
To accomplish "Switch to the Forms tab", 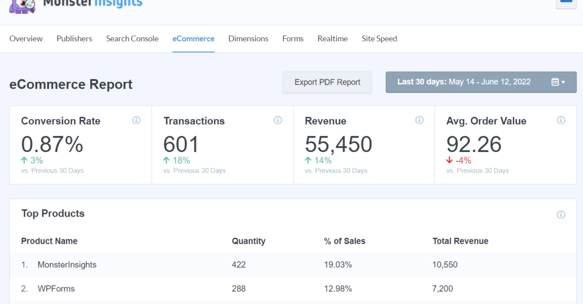I will pos(292,38).
